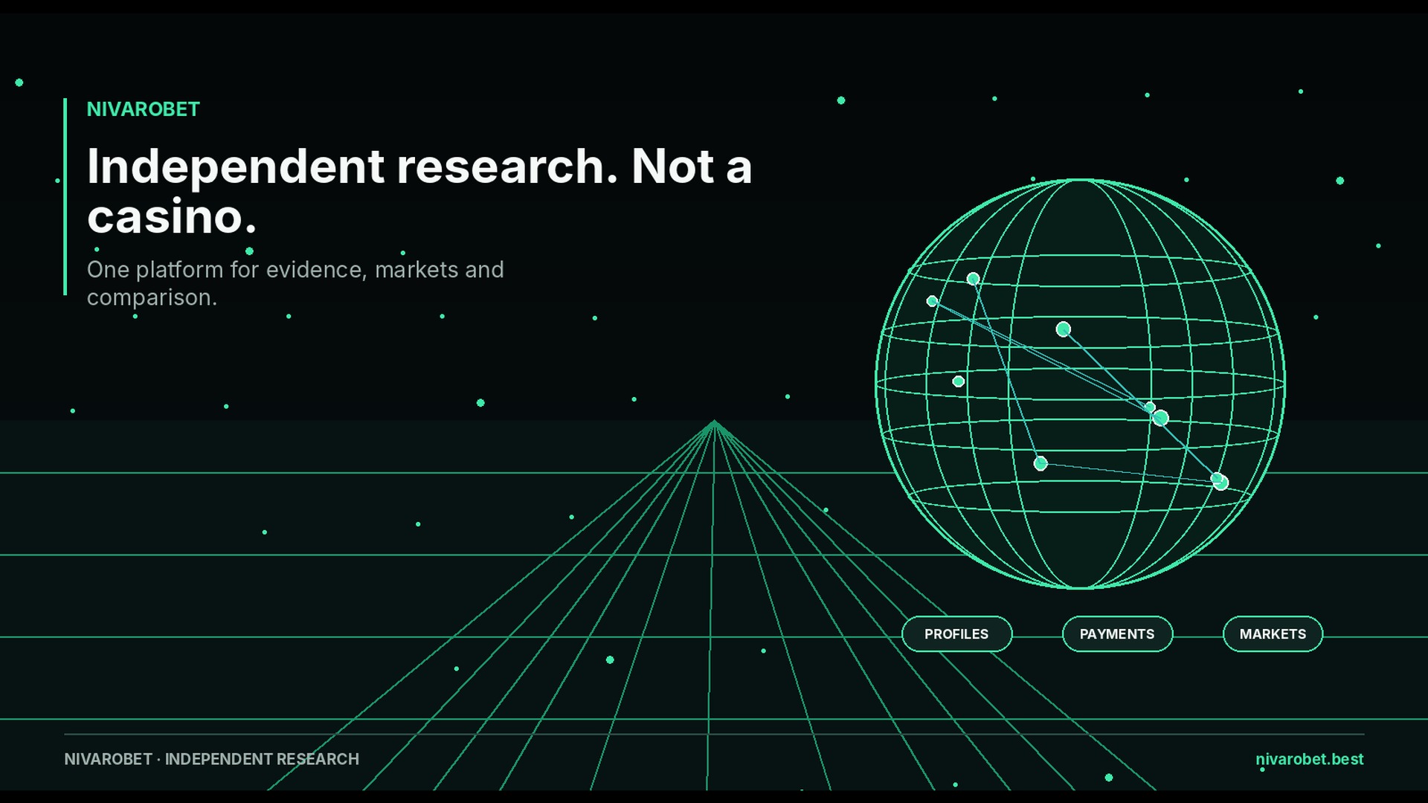Click the footer text 'NIVAROBET · INDEPENDENT RESEARCH'
Viewport: 1428px width, 803px height.
211,759
